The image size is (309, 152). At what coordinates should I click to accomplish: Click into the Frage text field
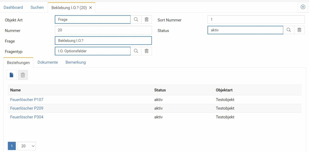pyautogui.click(x=103, y=40)
